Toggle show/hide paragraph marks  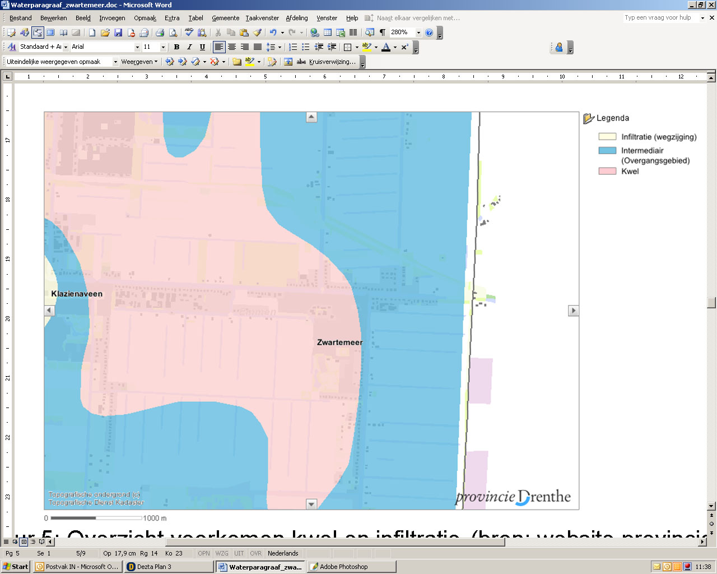pyautogui.click(x=383, y=33)
